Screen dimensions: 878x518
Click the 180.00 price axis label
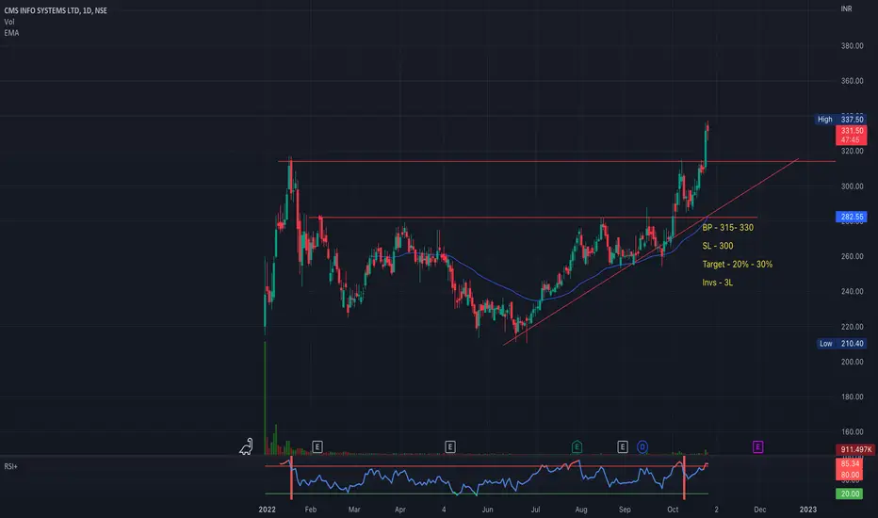[852, 397]
